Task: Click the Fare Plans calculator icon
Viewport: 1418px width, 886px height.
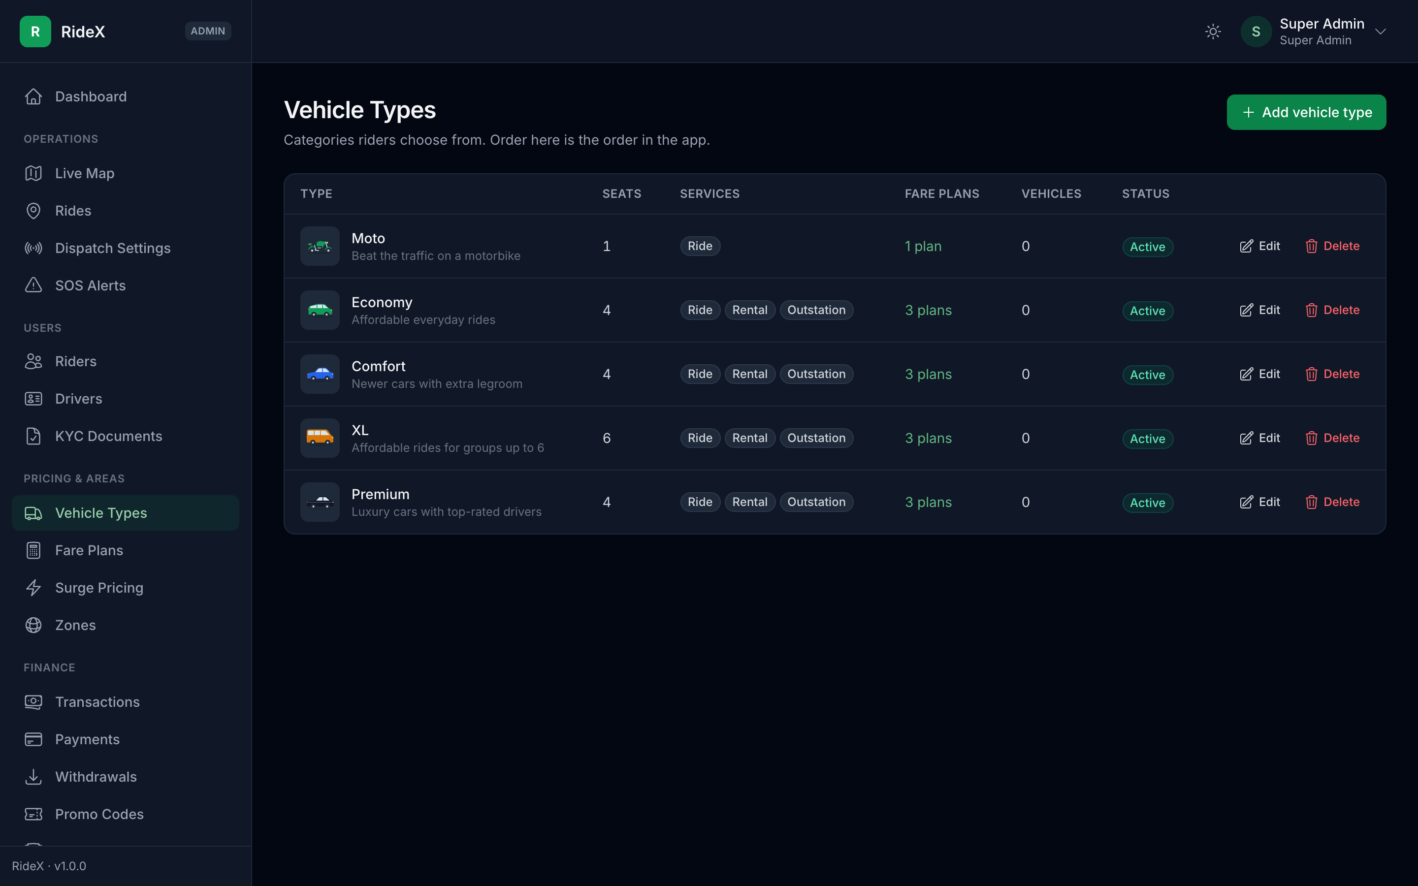Action: click(33, 551)
